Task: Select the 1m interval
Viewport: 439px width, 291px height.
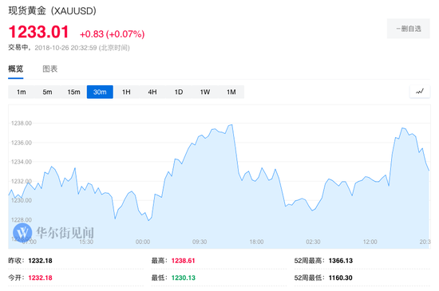Action: click(x=22, y=92)
